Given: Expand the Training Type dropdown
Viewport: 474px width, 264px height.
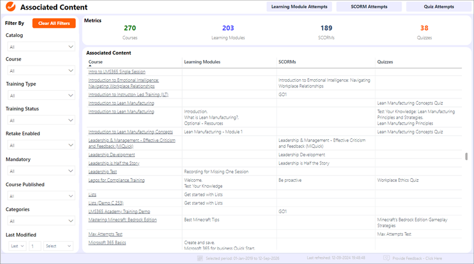Looking at the screenshot, I should click(41, 95).
